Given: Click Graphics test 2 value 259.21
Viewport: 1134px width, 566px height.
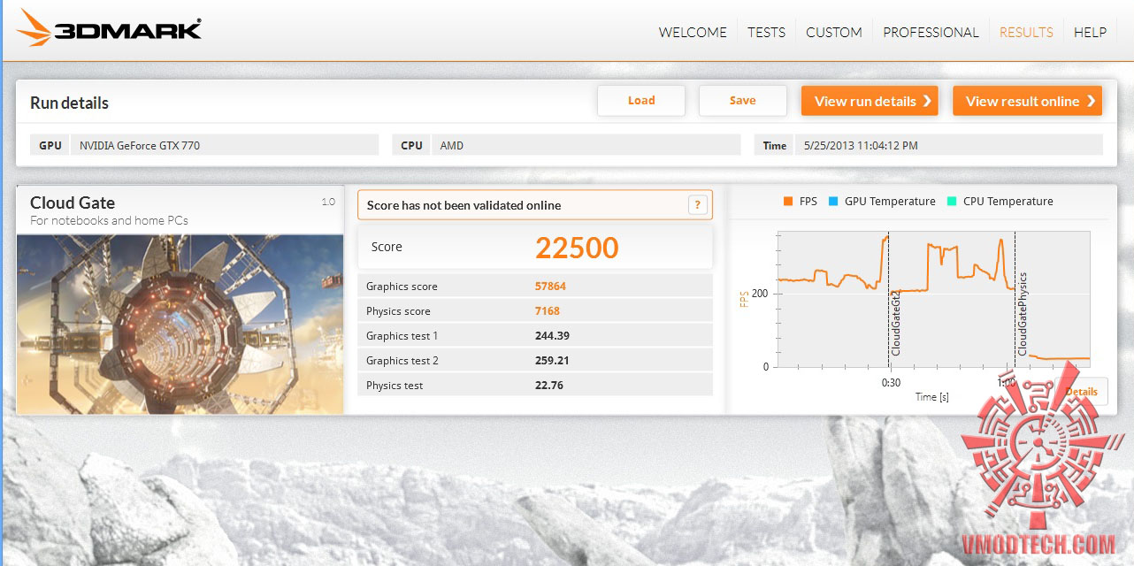Looking at the screenshot, I should [552, 361].
